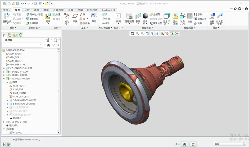Open the Model Display (模型显示) group dropdown
This screenshot has height=148, width=250.
pyautogui.click(x=150, y=28)
